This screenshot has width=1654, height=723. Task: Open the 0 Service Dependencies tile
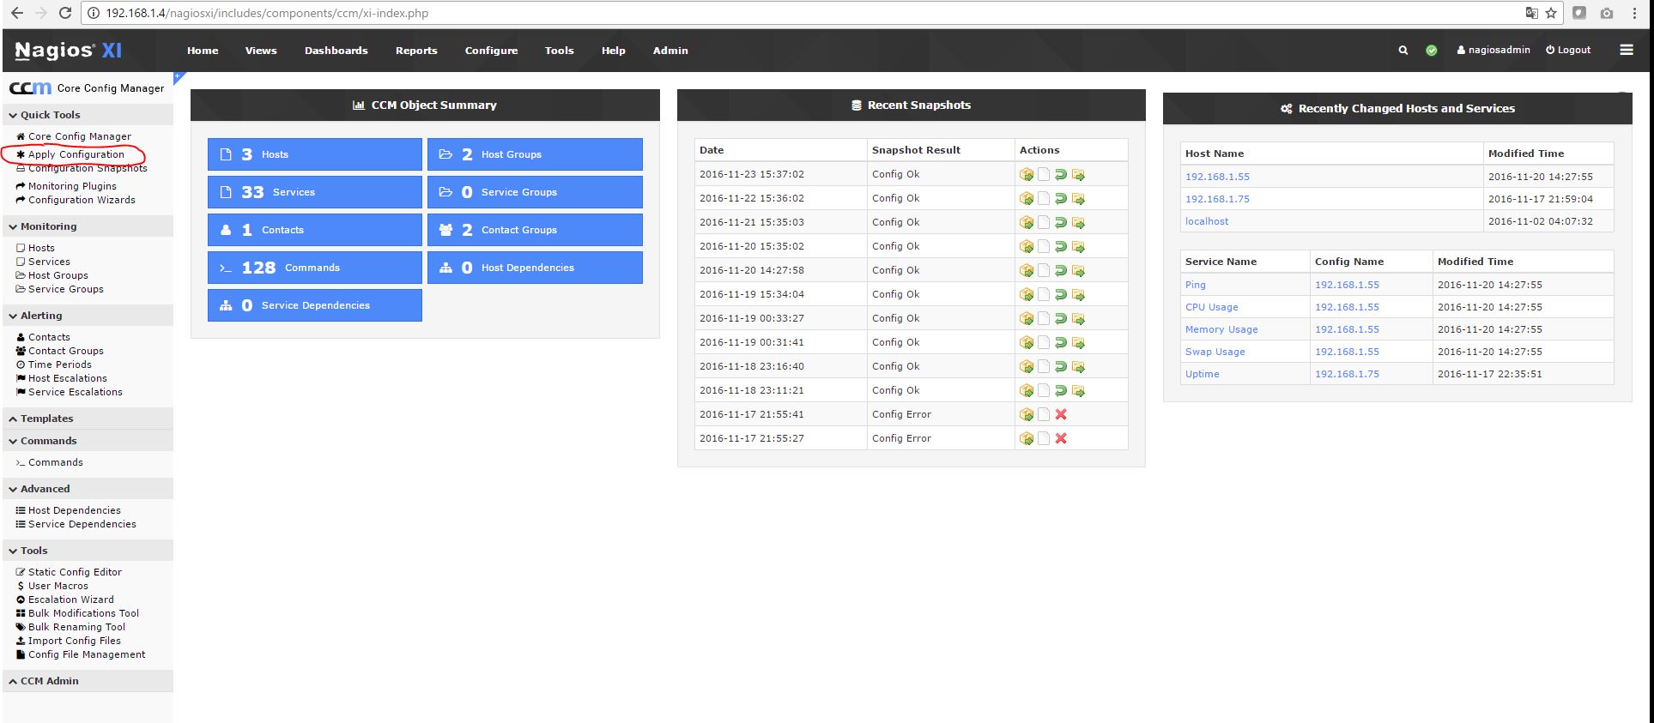[x=315, y=305]
